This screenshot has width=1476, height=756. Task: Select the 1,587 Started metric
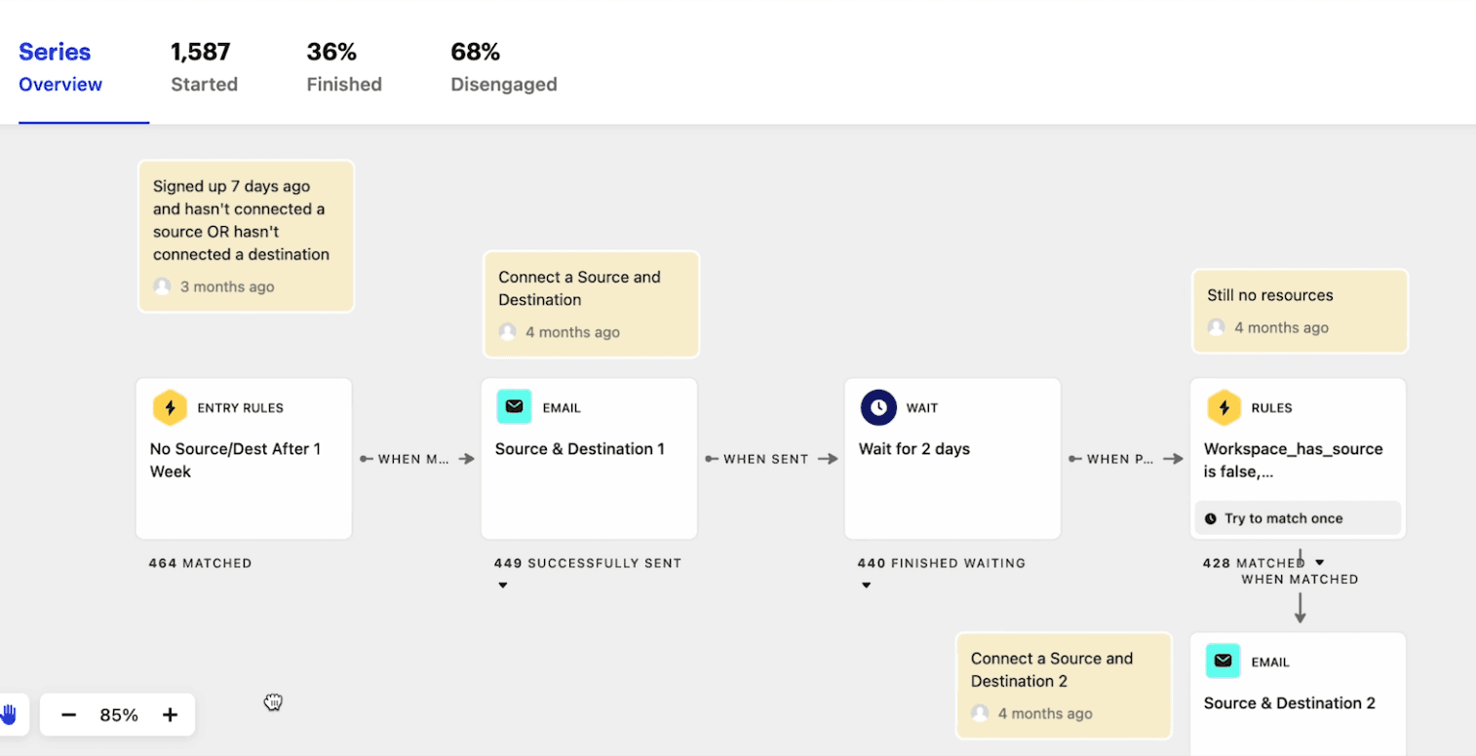point(203,66)
